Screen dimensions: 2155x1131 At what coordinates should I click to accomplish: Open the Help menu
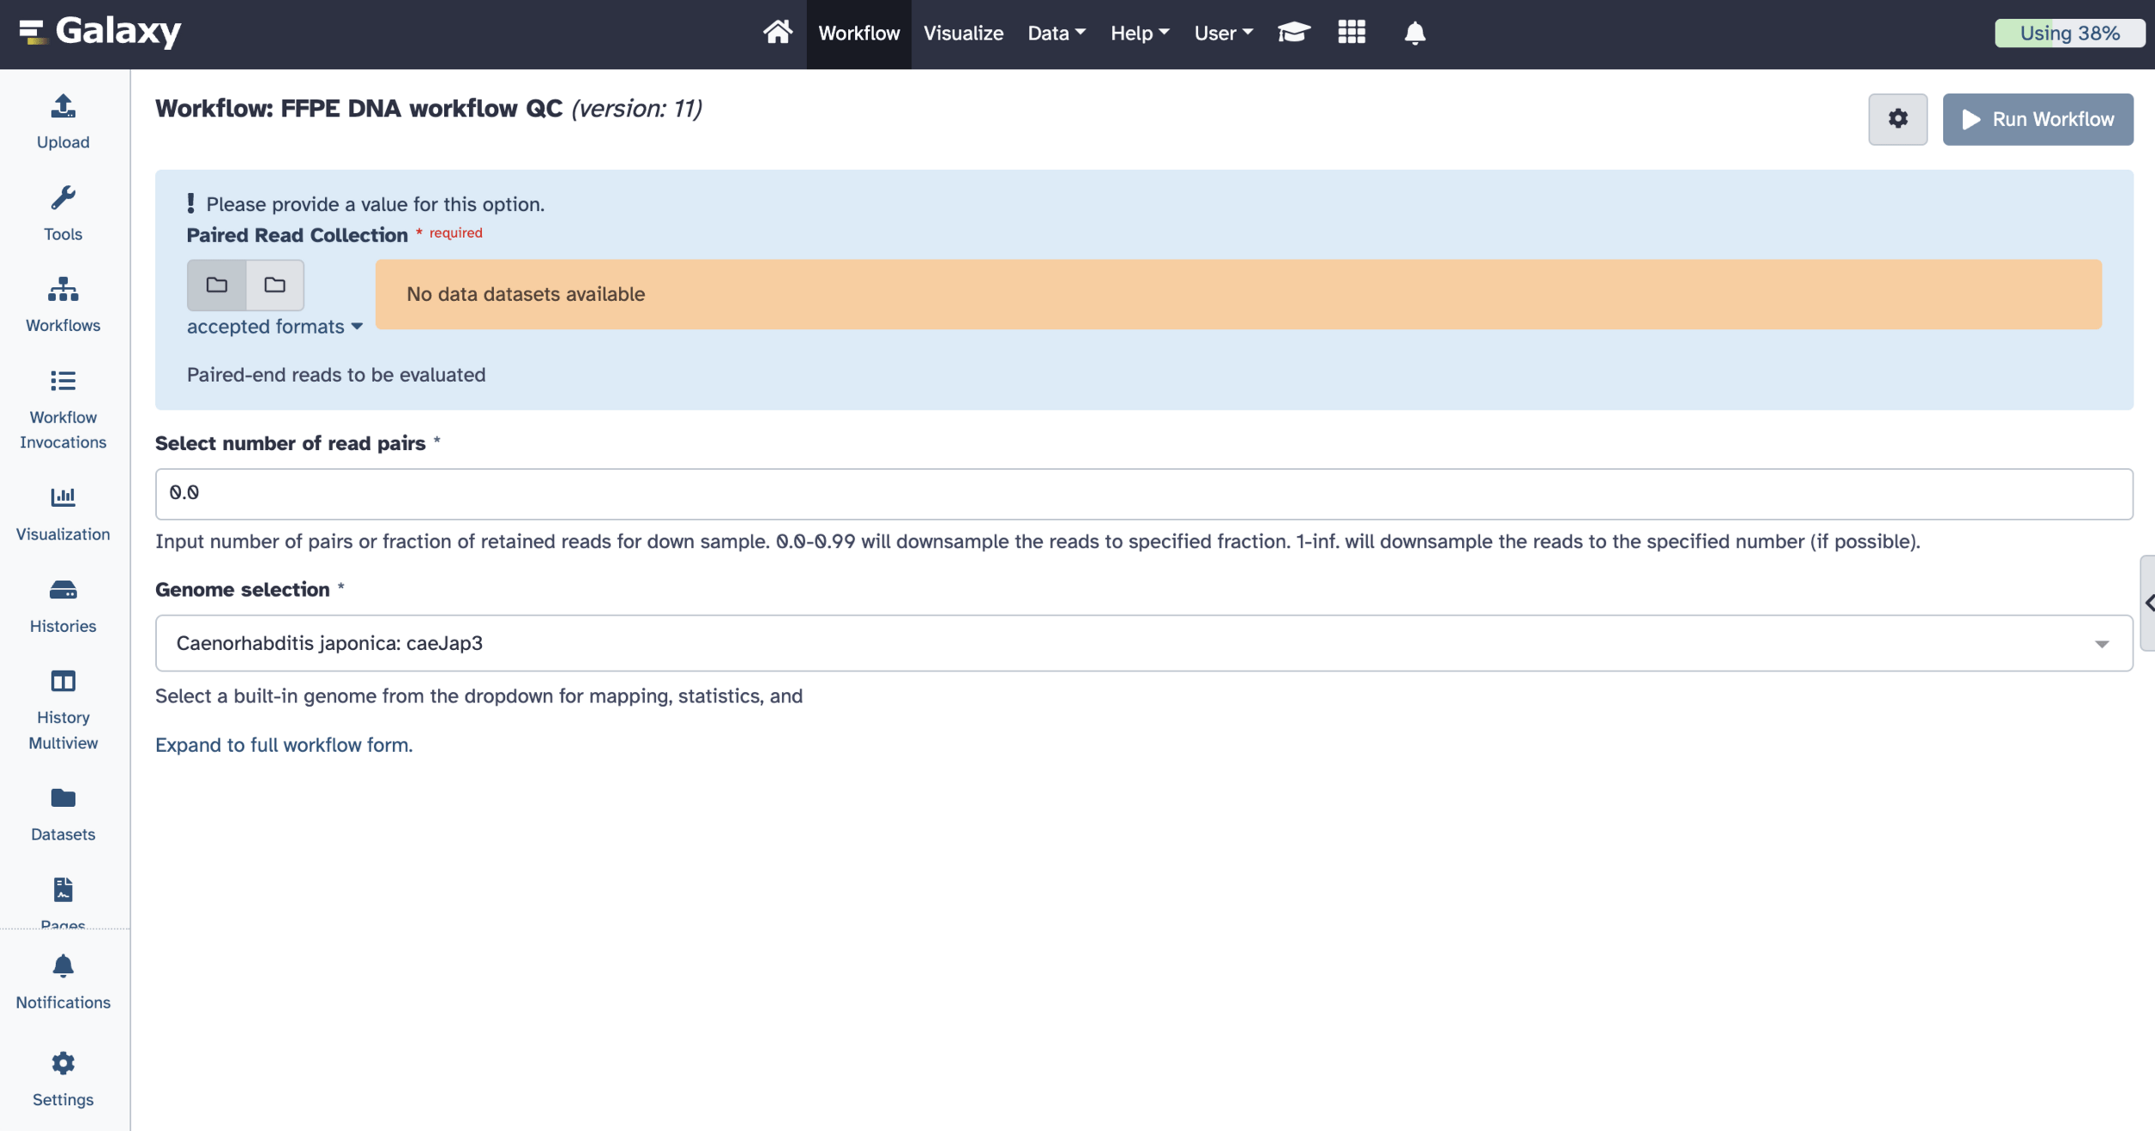point(1139,33)
